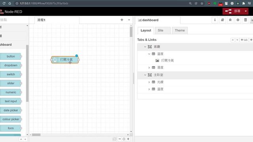Expand the 溼度 group

(x=149, y=67)
